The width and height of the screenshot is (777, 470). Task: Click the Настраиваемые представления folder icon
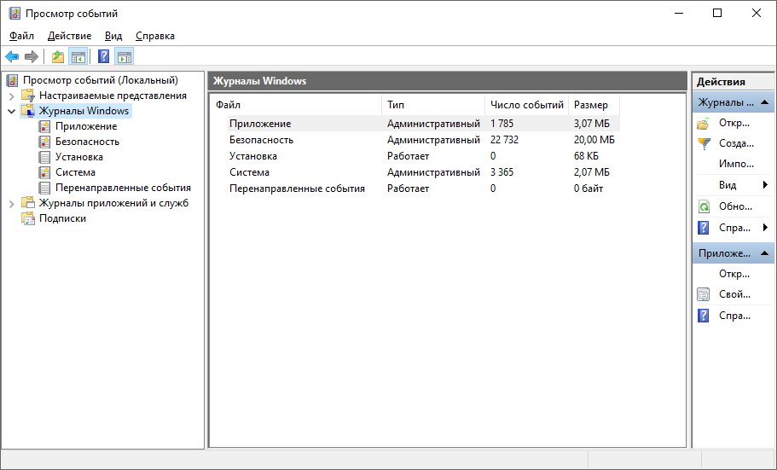[x=28, y=96]
